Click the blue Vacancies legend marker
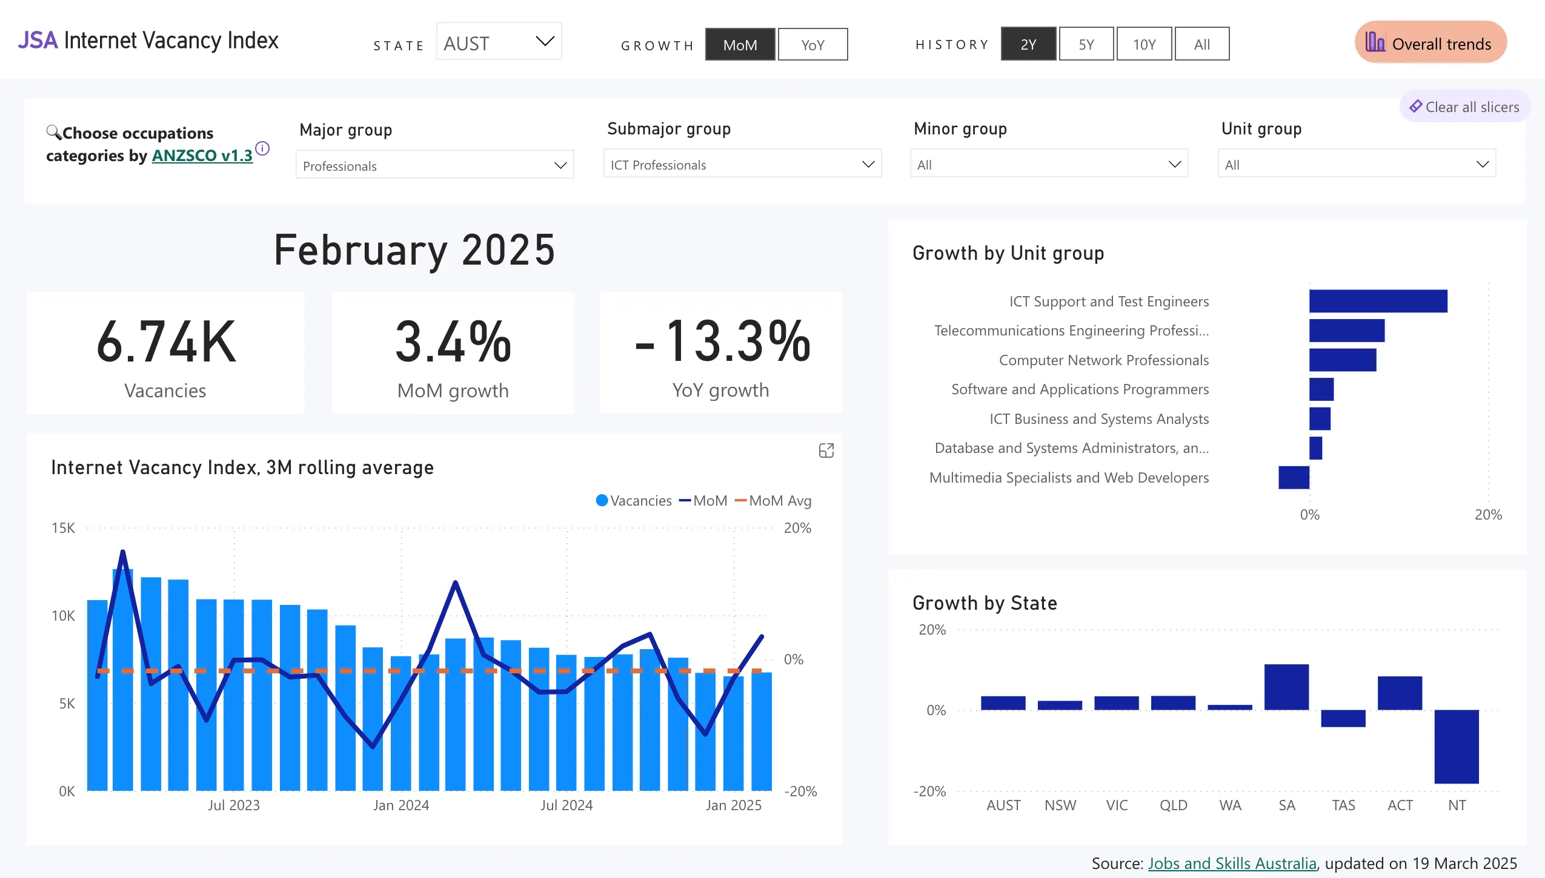Viewport: 1545px width, 878px height. [x=602, y=500]
